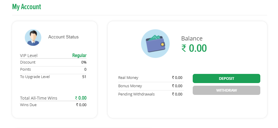Viewport: 278px width, 128px height.
Task: Click the Balance heading text
Action: [x=192, y=38]
